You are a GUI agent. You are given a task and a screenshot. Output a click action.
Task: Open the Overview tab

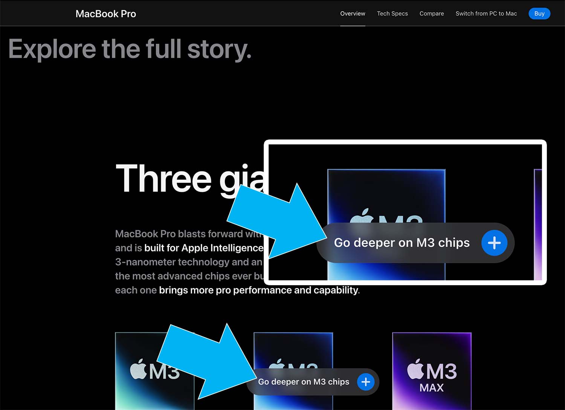pyautogui.click(x=353, y=14)
